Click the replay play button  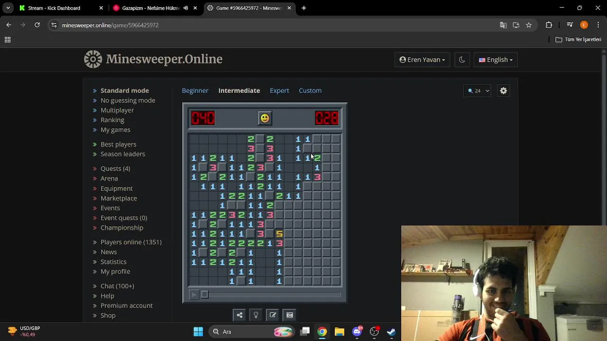(193, 295)
